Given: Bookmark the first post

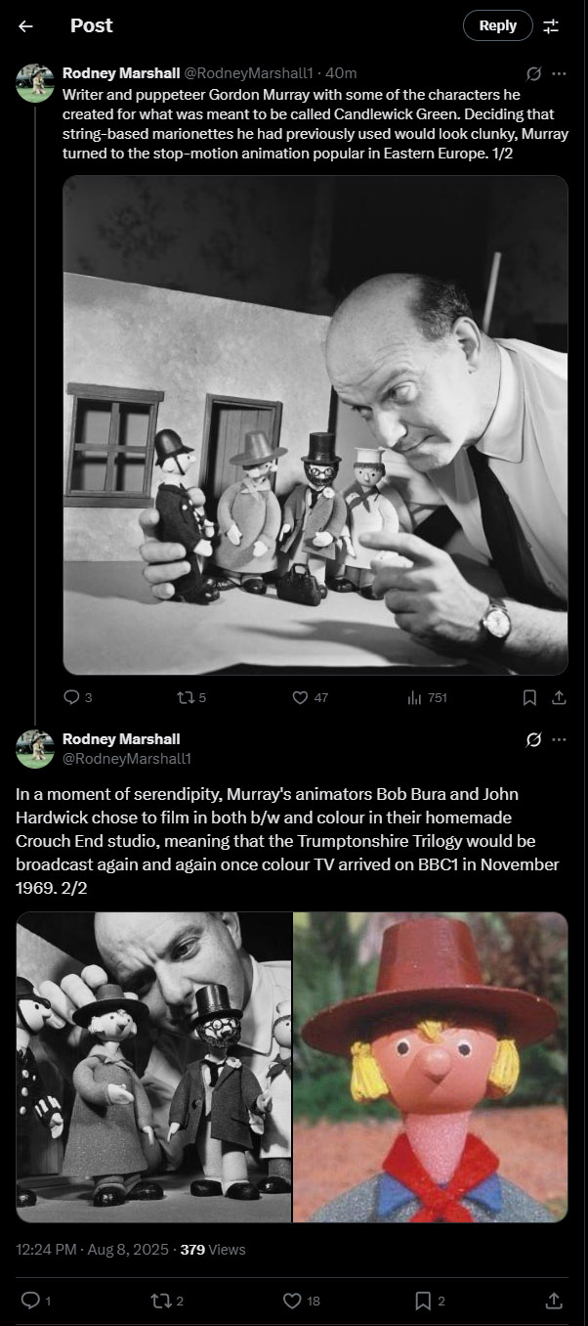Looking at the screenshot, I should (529, 697).
